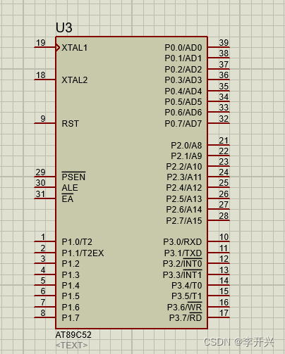
Task: Click pin number 36 beside P0.3/AD3
Action: coord(224,75)
